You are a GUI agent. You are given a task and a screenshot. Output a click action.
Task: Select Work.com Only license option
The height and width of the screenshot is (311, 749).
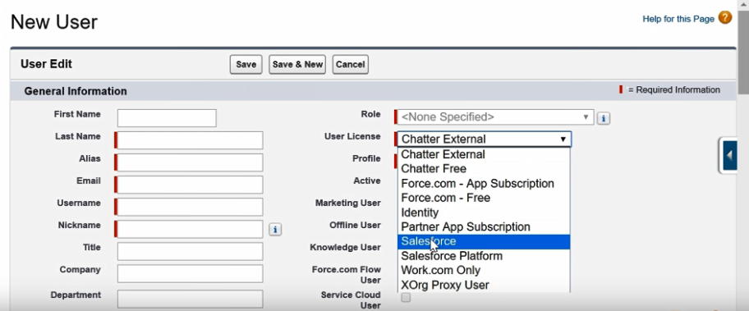484,271
